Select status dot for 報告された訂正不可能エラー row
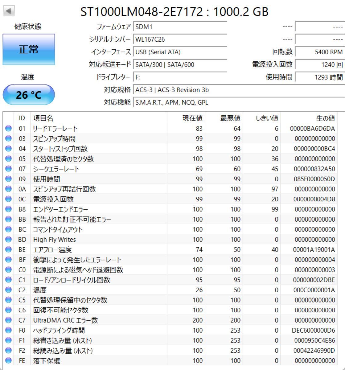This screenshot has width=345, height=370. pyautogui.click(x=8, y=219)
